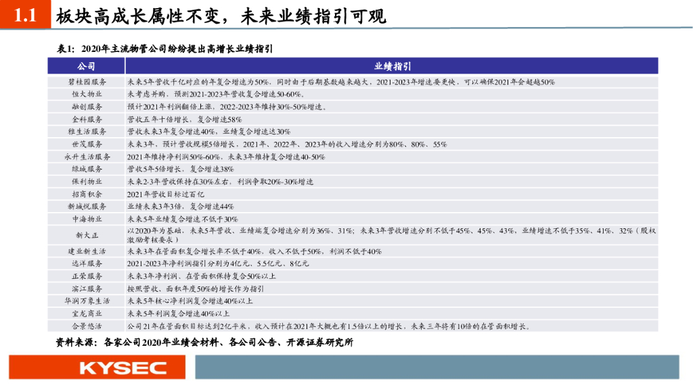Image resolution: width=693 pixels, height=389 pixels.
Task: Click guidance text 未来2-3年营收保持在30%左右
Action: (x=178, y=182)
